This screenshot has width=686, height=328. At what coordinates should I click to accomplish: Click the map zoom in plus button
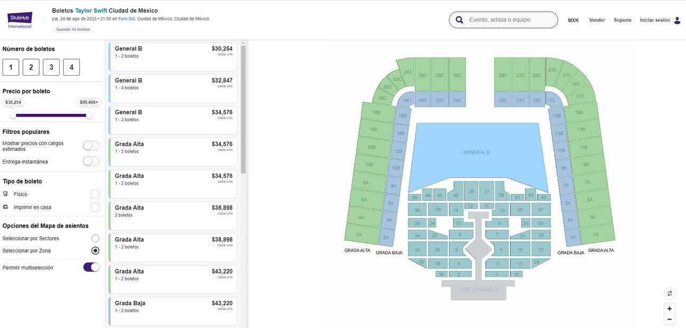tap(670, 308)
